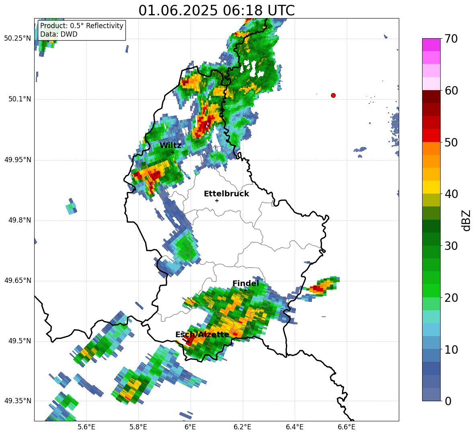Click the Ettelbruck city label
476x435 pixels.
(x=226, y=194)
